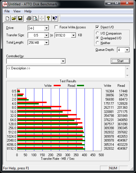This screenshot has width=136, height=173.
Task: Open the minimum Transfer Size dropdown (0.5)
Action: [x=46, y=35]
